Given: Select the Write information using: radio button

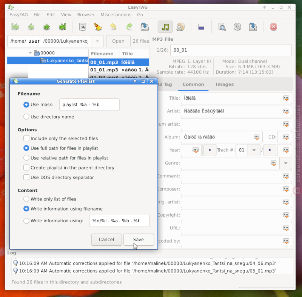Looking at the screenshot, I should pyautogui.click(x=26, y=221).
